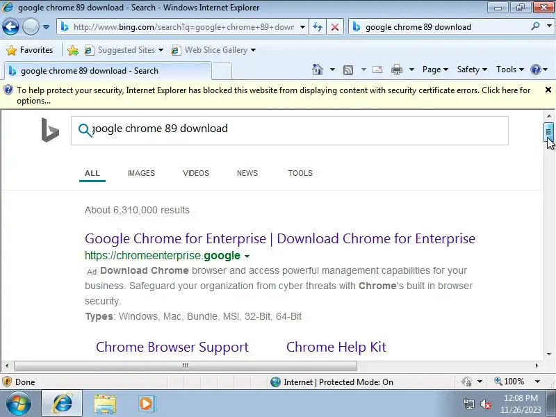Open Web Slice Gallery link
The image size is (556, 417).
pyautogui.click(x=213, y=50)
